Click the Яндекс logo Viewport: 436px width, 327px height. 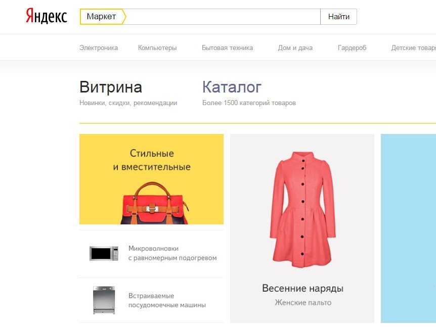click(47, 16)
